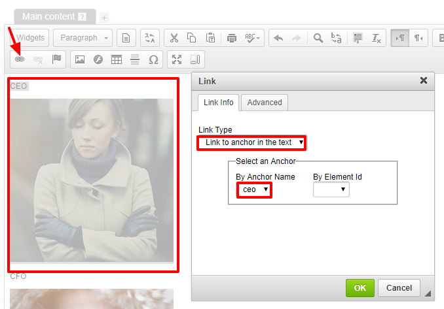Open the By Element Id dropdown
The image size is (444, 309).
coord(331,189)
